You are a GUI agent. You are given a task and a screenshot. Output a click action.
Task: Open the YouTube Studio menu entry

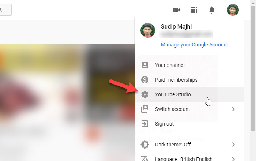(x=189, y=94)
